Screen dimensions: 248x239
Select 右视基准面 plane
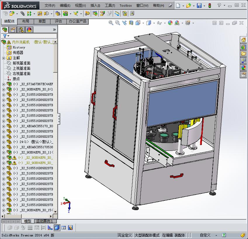[22, 74]
